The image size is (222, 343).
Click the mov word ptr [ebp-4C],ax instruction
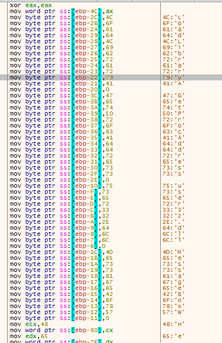click(x=61, y=11)
